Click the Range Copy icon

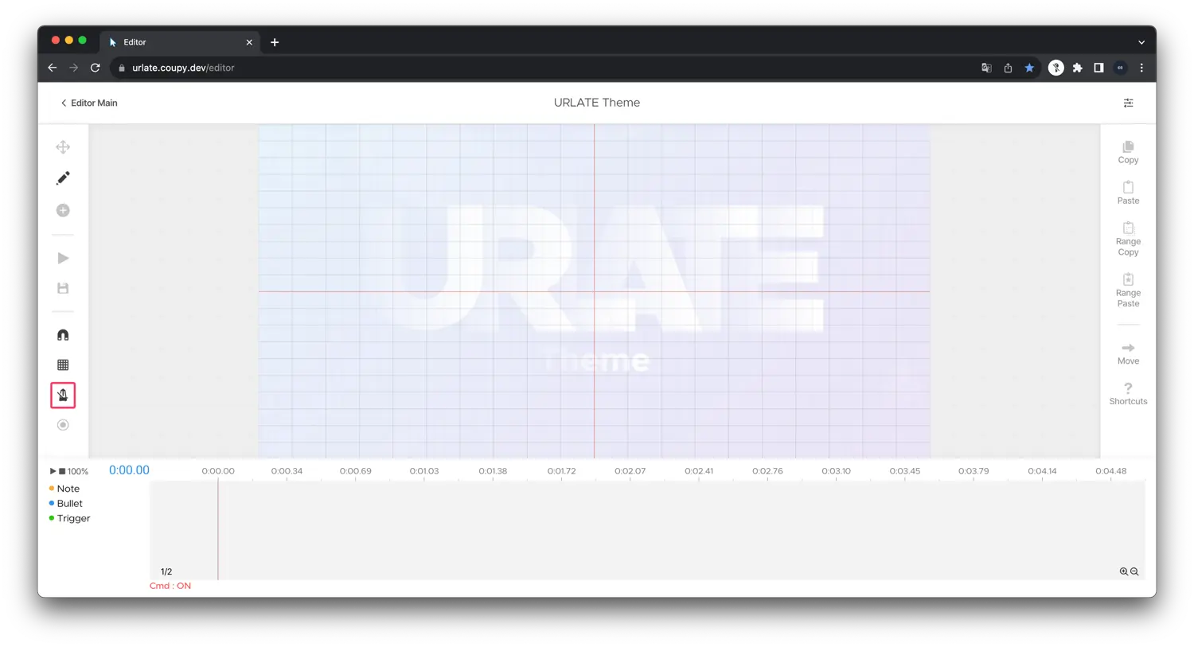coord(1128,228)
